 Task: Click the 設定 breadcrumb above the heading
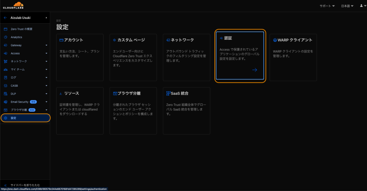click(58, 20)
